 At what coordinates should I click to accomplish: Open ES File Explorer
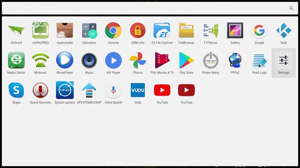click(162, 31)
